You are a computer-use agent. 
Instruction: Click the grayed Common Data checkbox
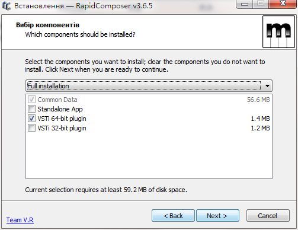(31, 100)
